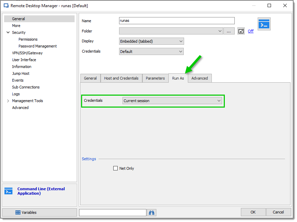The width and height of the screenshot is (297, 222).
Task: Click the Command Line (External Application) icon
Action: point(9,191)
